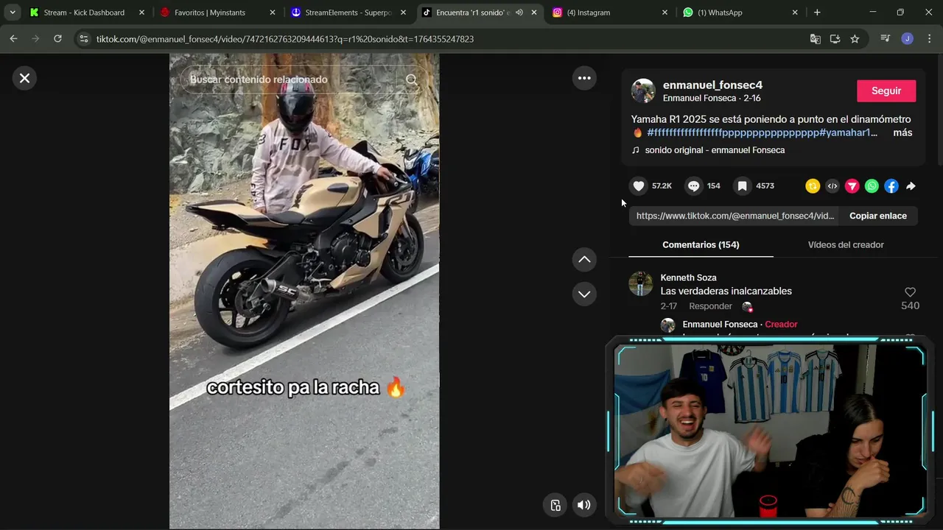
Task: Mute the TikTok tab audio icon
Action: pyautogui.click(x=519, y=13)
